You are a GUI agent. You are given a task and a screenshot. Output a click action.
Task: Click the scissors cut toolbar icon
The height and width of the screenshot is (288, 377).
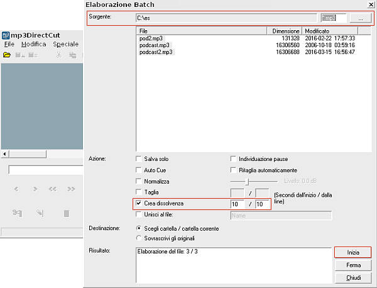click(x=58, y=55)
